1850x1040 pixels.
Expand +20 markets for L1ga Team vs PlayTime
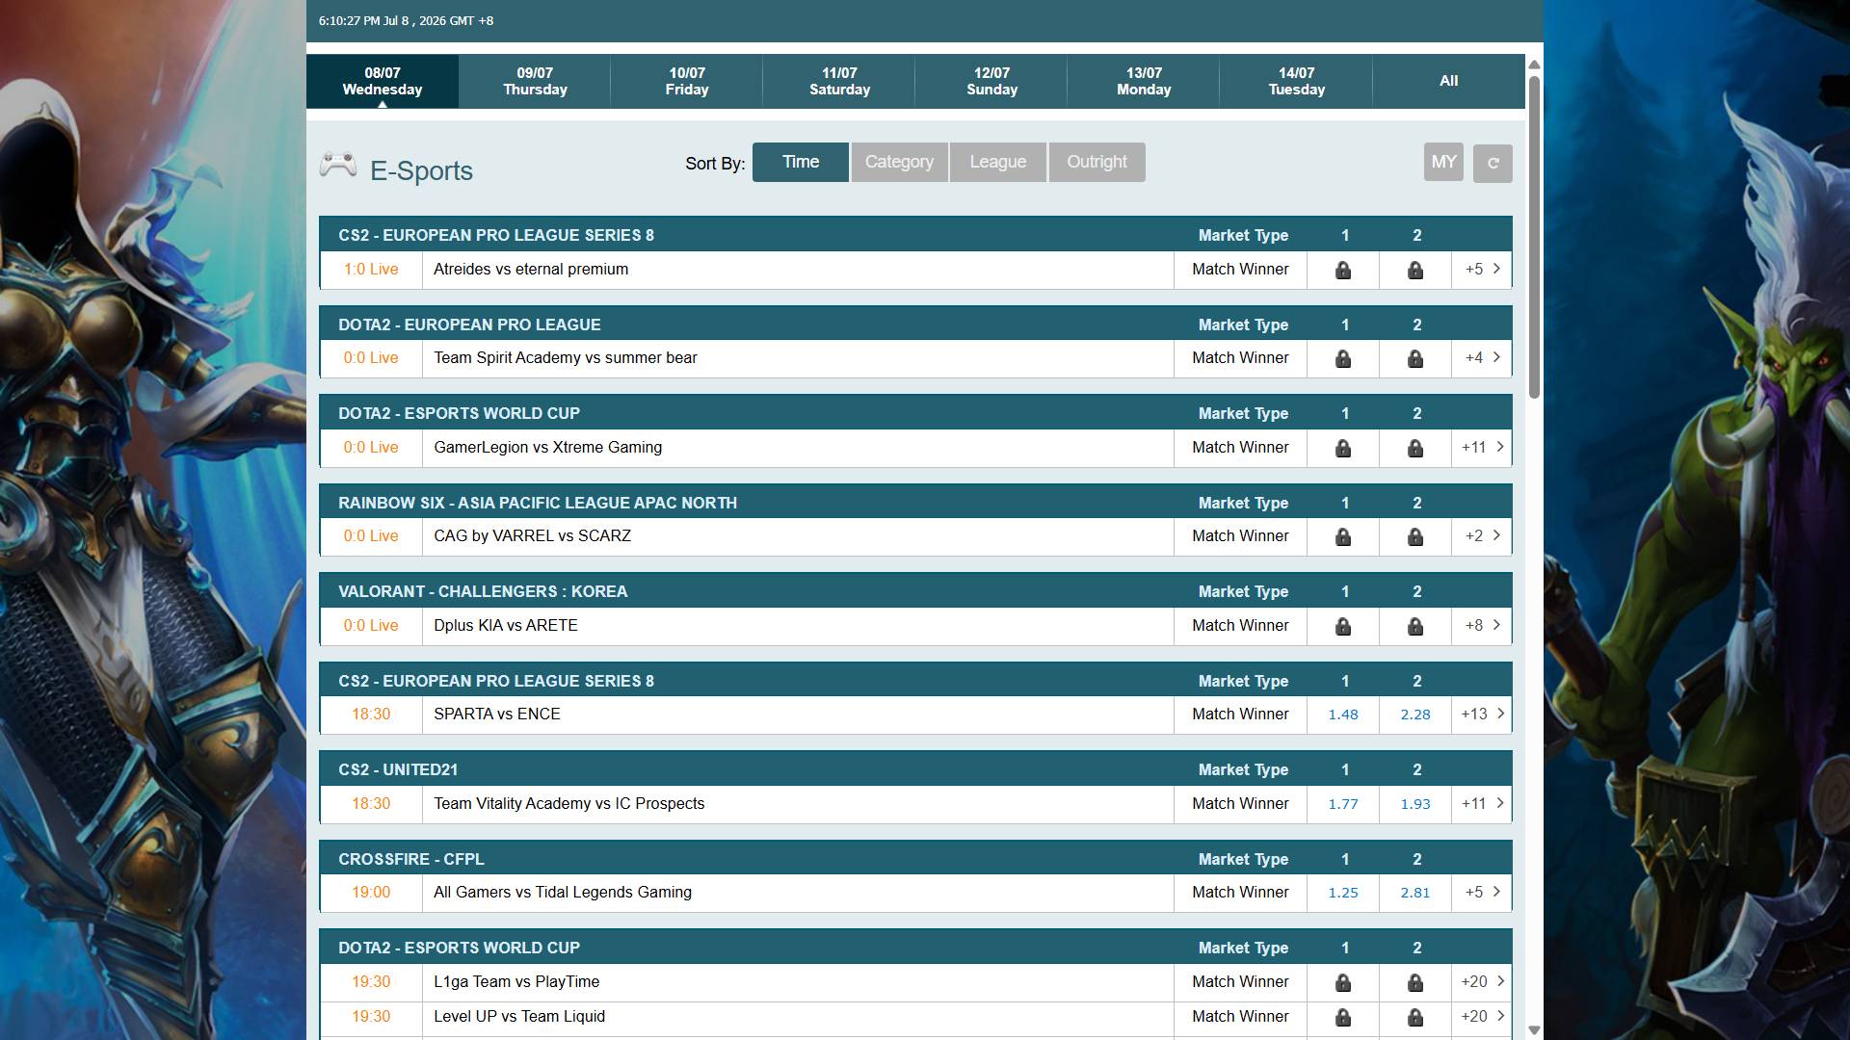tap(1482, 982)
